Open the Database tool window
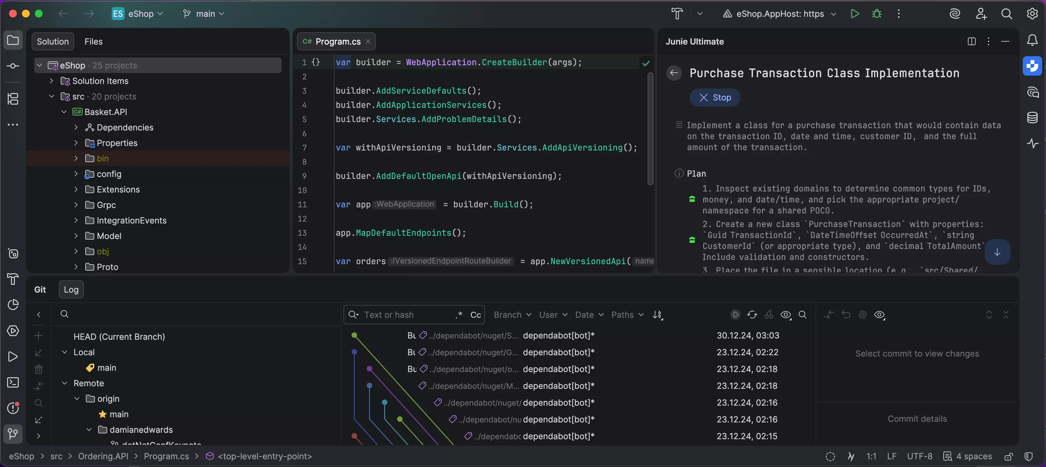Image resolution: width=1046 pixels, height=467 pixels. coord(1032,118)
